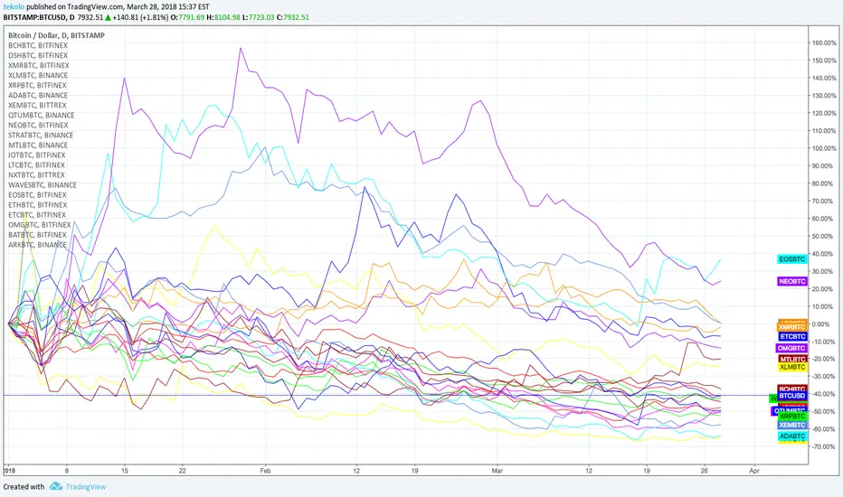Select 'XRPBTC, BITFINEX' legend entry
The width and height of the screenshot is (843, 497).
point(38,86)
